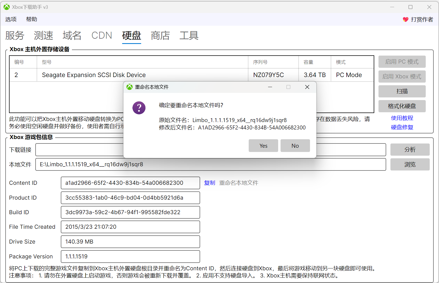Switch to the 服务 tab
439x283 pixels.
click(x=15, y=35)
